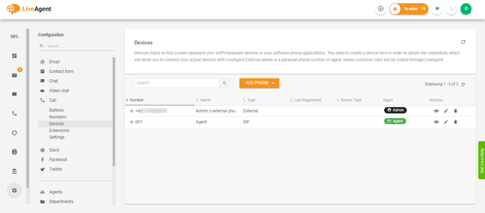This screenshot has width=485, height=213.
Task: View details of the 001 Agent device
Action: [436, 122]
